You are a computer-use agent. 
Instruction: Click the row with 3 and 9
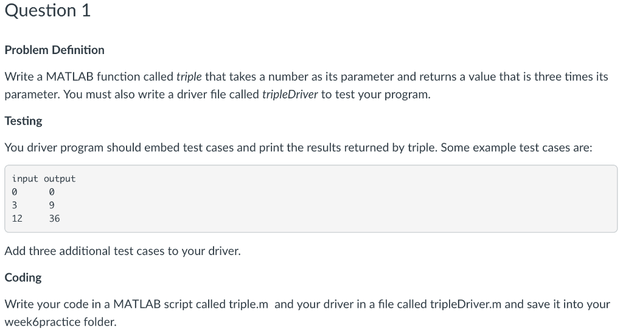33,205
